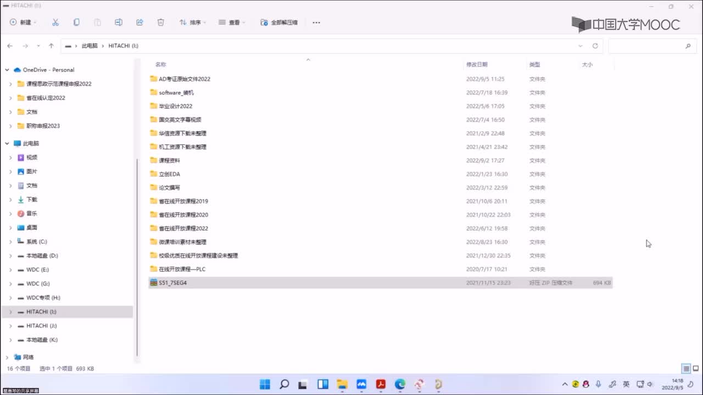Open Adobe Acrobat from taskbar
This screenshot has height=395, width=703.
[381, 385]
